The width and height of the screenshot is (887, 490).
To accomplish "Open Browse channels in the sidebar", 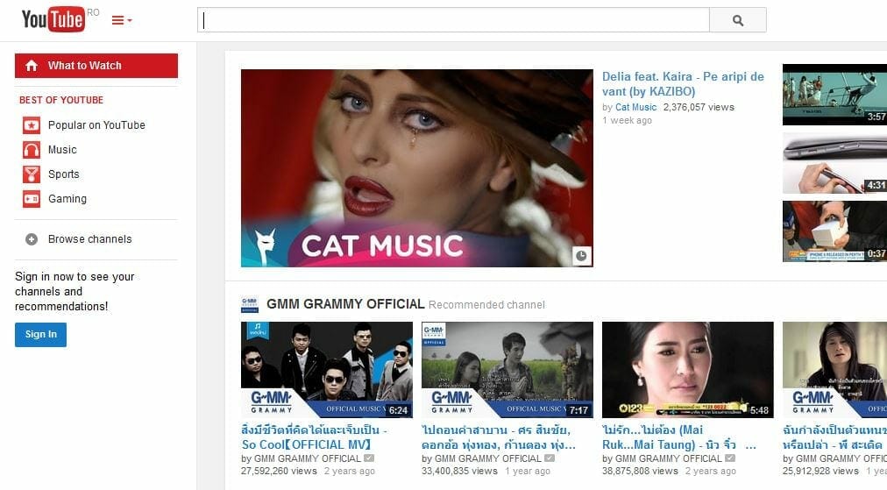I will (x=89, y=239).
